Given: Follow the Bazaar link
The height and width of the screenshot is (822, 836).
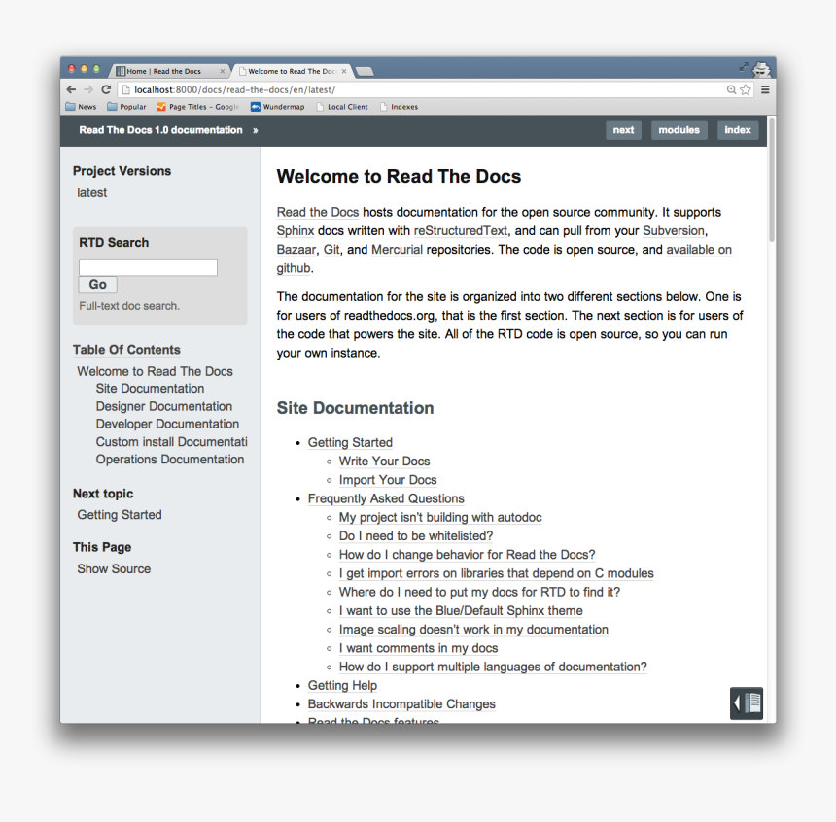Looking at the screenshot, I should pos(296,250).
